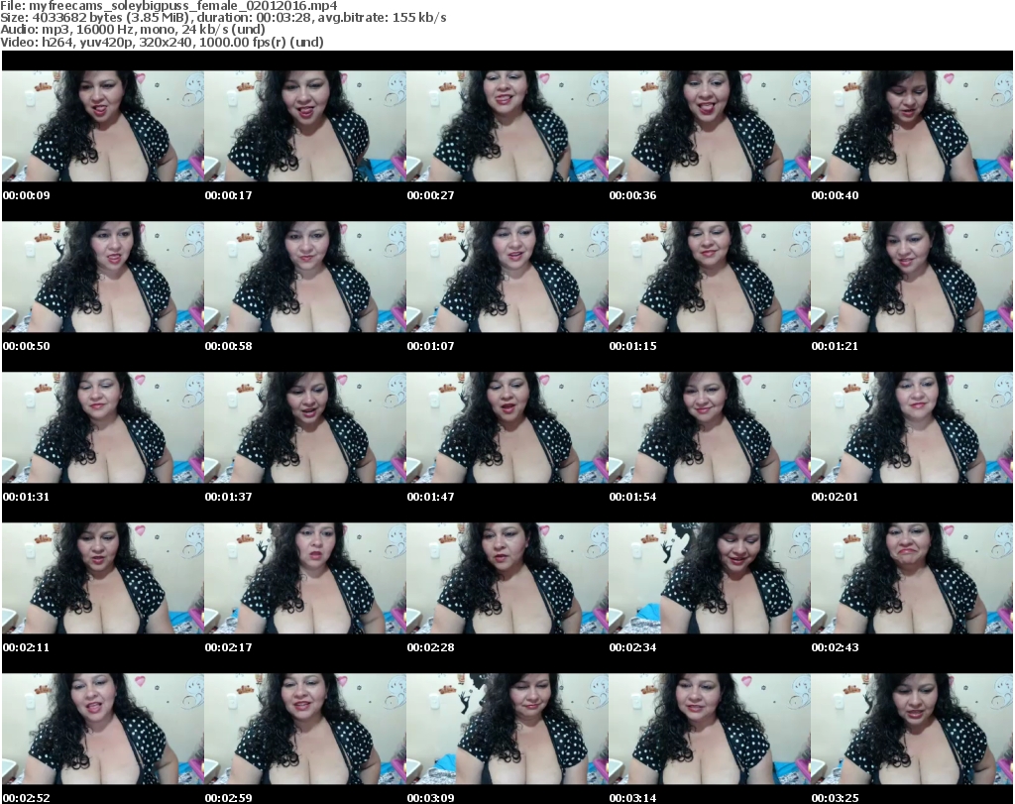Select the thumbnail at 00:00:58
The image size is (1015, 804).
click(305, 277)
